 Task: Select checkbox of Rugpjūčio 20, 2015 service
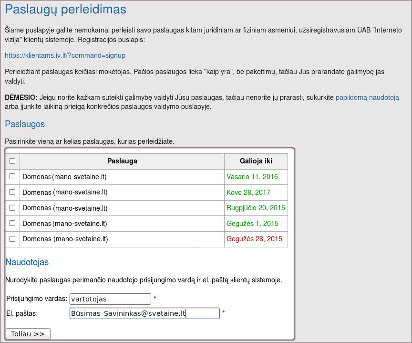click(12, 208)
